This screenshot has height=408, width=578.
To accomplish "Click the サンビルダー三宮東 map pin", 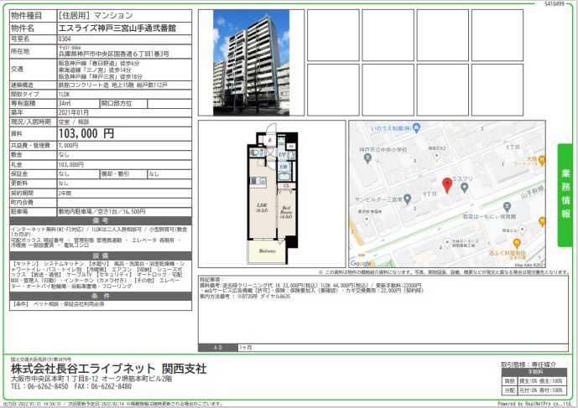I will [x=408, y=199].
